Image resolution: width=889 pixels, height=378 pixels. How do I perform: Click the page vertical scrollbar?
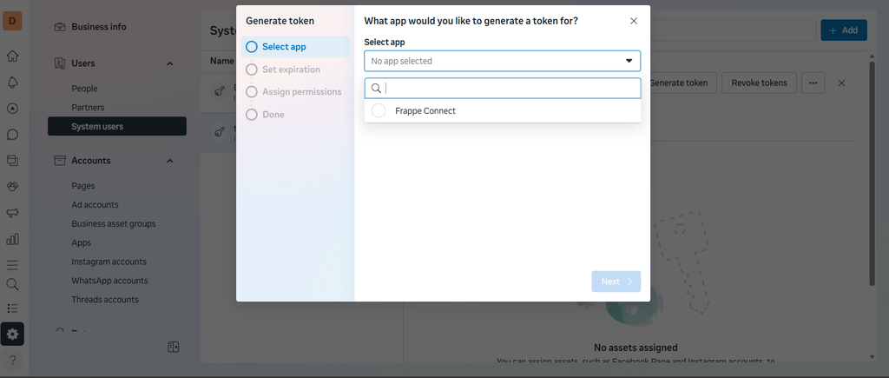coord(872,173)
